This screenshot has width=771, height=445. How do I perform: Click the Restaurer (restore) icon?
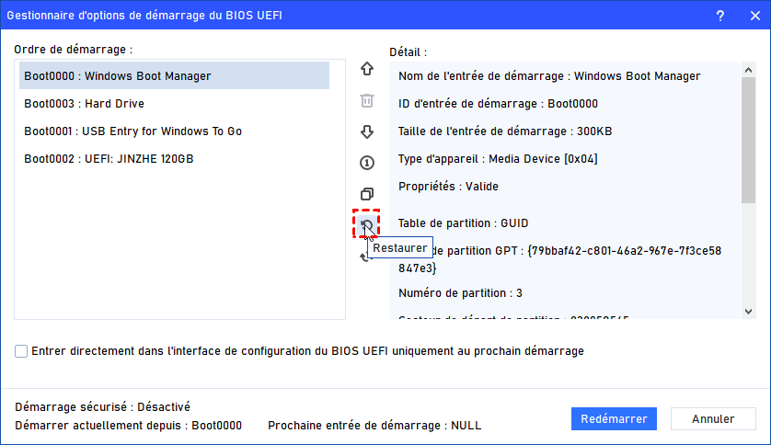click(x=367, y=224)
